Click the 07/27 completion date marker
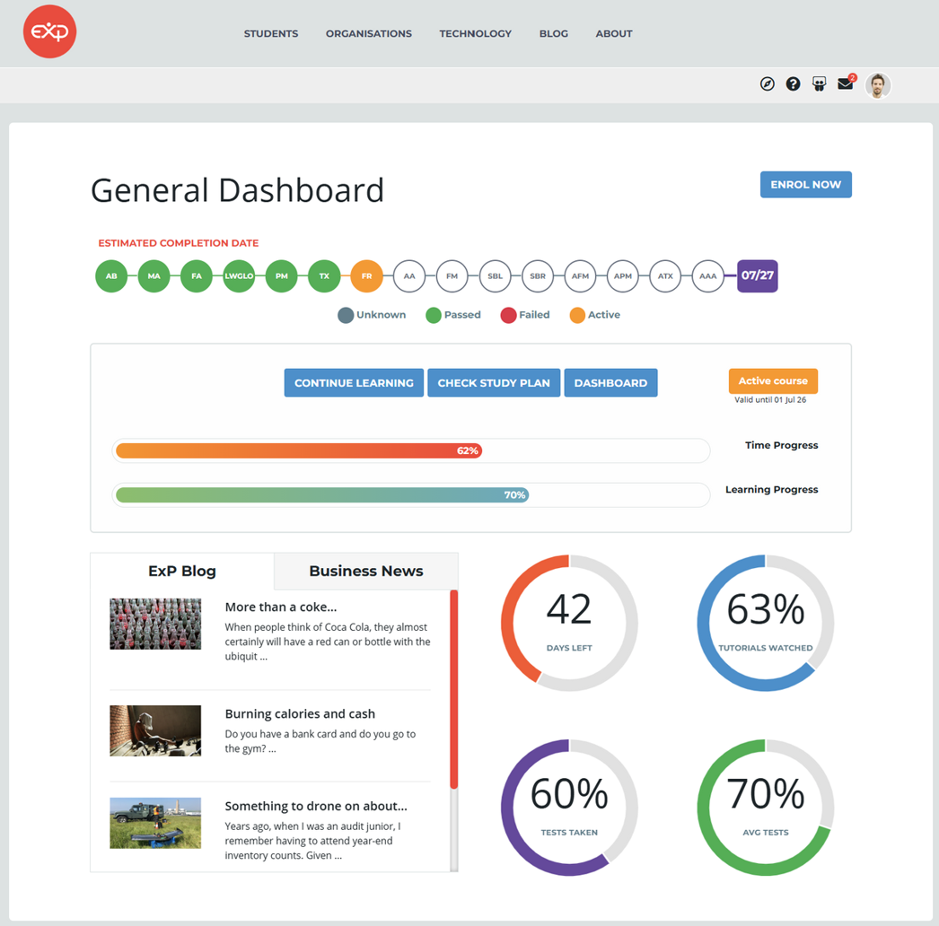The image size is (939, 926). click(x=757, y=275)
